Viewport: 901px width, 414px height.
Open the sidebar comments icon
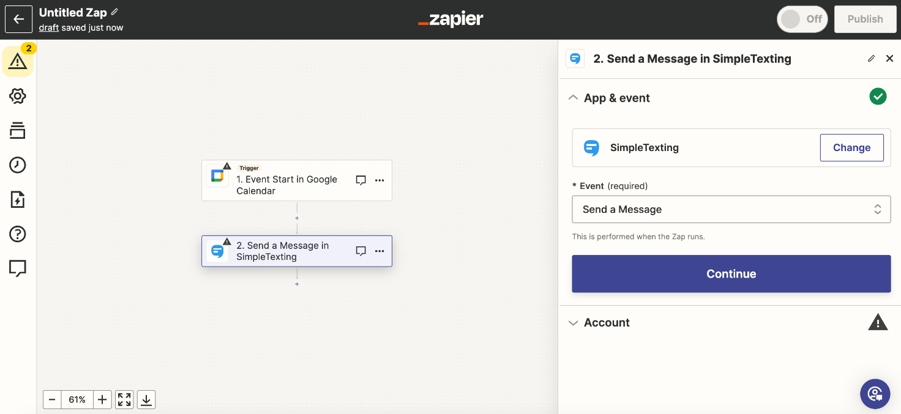(18, 268)
